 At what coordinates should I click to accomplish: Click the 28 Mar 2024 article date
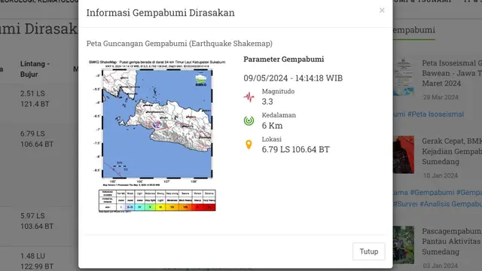click(x=441, y=97)
